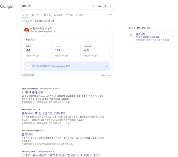Viewport: 178px width, 157px height.
Task: Open the 도구 options
Action: point(110,15)
